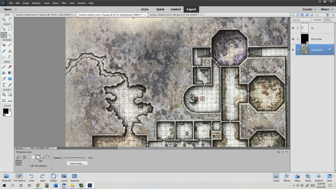The image size is (336, 189).
Task: Collapse the Tool Options panel chevron
Action: tap(287, 152)
